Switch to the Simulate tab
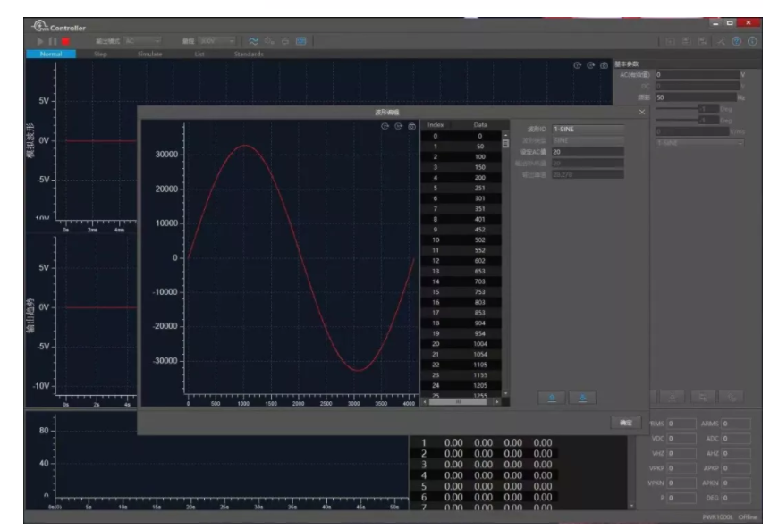 click(x=149, y=55)
